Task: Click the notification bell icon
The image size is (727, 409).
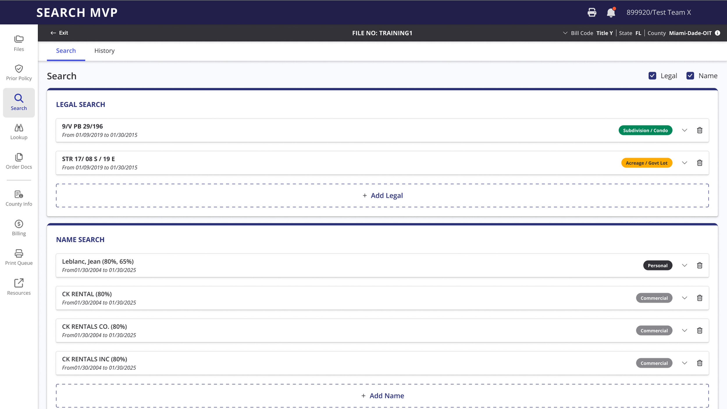Action: tap(611, 12)
